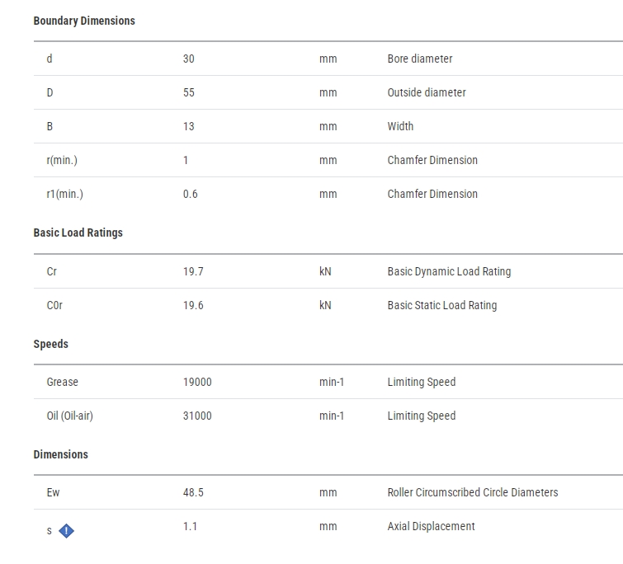Click the Basic Dynamic Load Rating text

(450, 271)
